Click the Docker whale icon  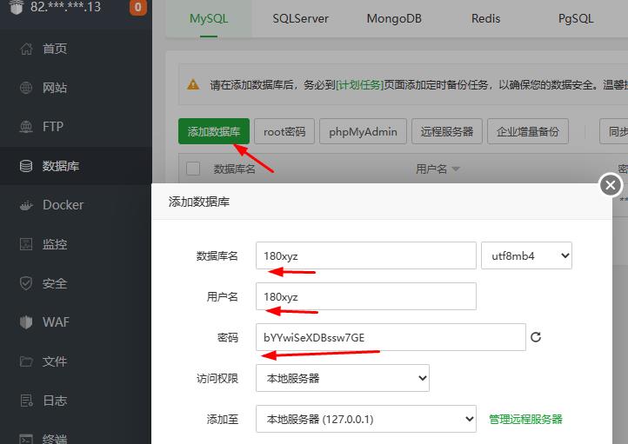(x=26, y=205)
